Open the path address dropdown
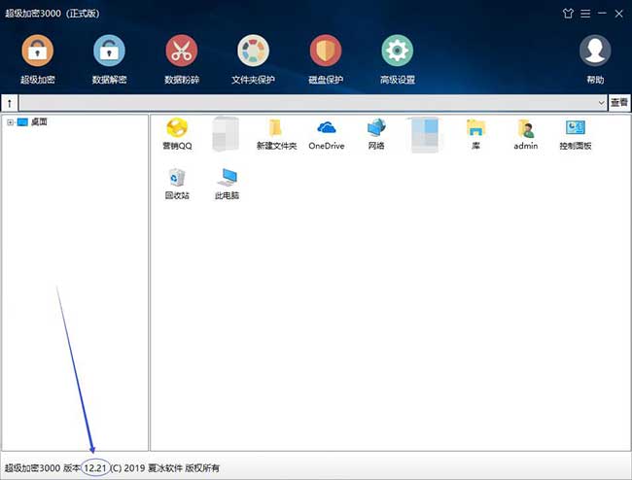 click(601, 103)
